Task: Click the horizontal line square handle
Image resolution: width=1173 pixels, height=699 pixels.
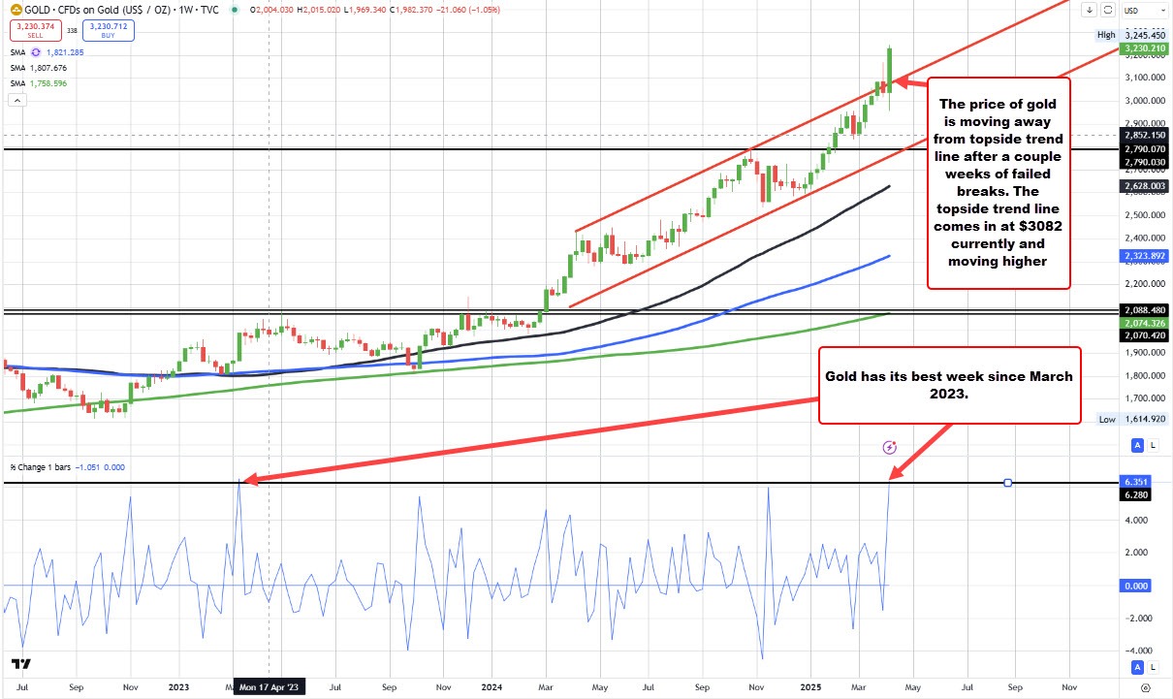Action: (1008, 483)
